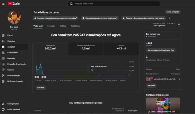Click the Analytics sidebar icon

tap(3, 47)
